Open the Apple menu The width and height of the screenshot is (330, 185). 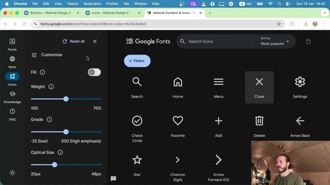click(x=7, y=4)
